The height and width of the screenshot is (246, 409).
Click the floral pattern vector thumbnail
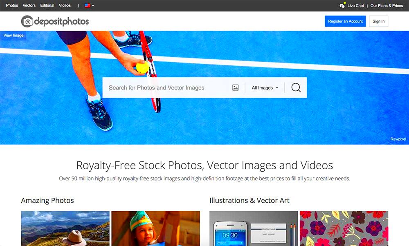click(x=344, y=229)
